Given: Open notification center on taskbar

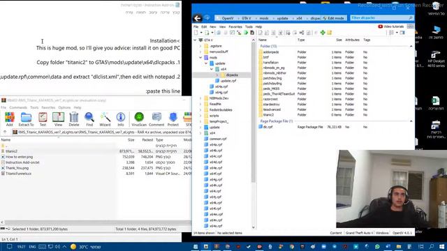Looking at the screenshot, I should pos(9,246).
